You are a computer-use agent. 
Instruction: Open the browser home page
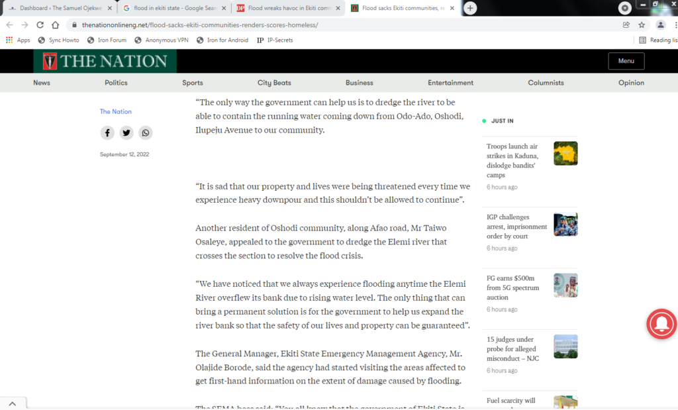click(56, 25)
